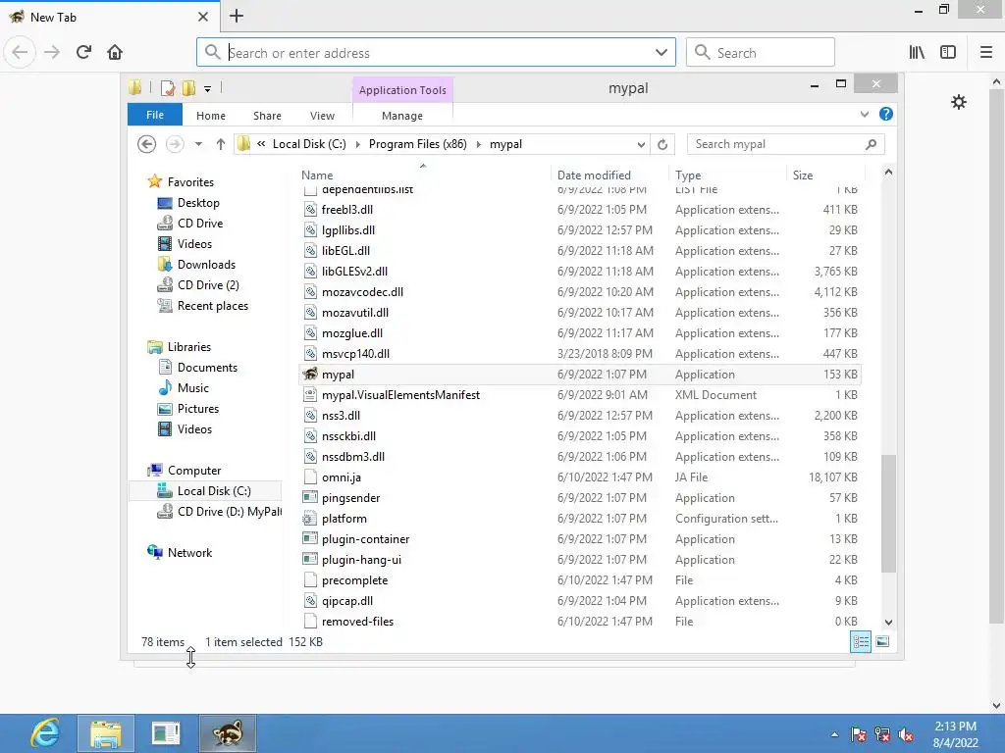Click Local Disk (C:) in breadcrumb
This screenshot has height=753, width=1005.
tap(309, 144)
